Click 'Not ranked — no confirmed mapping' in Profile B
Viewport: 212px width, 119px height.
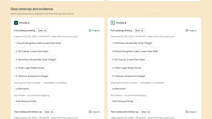click(128, 95)
